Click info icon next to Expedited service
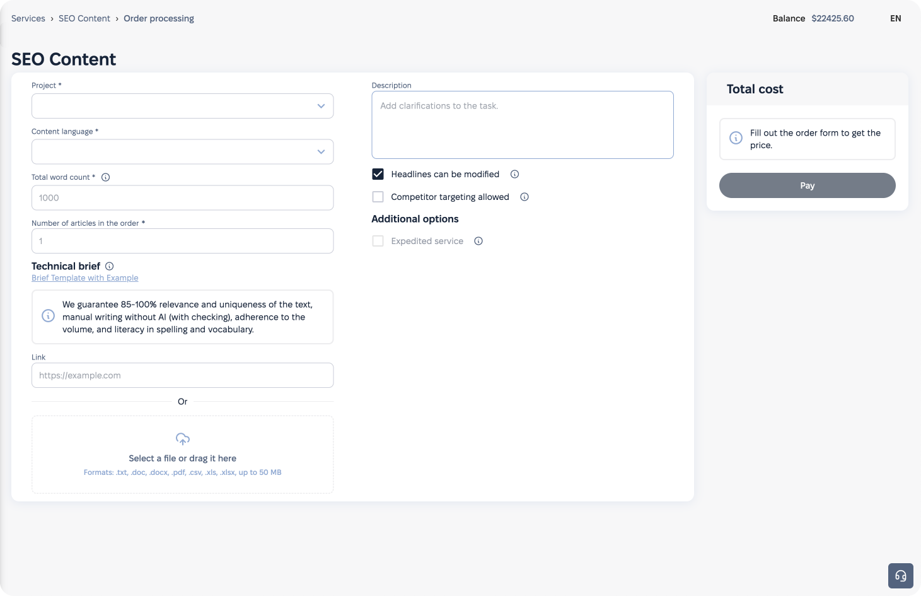This screenshot has height=596, width=921. click(x=478, y=241)
